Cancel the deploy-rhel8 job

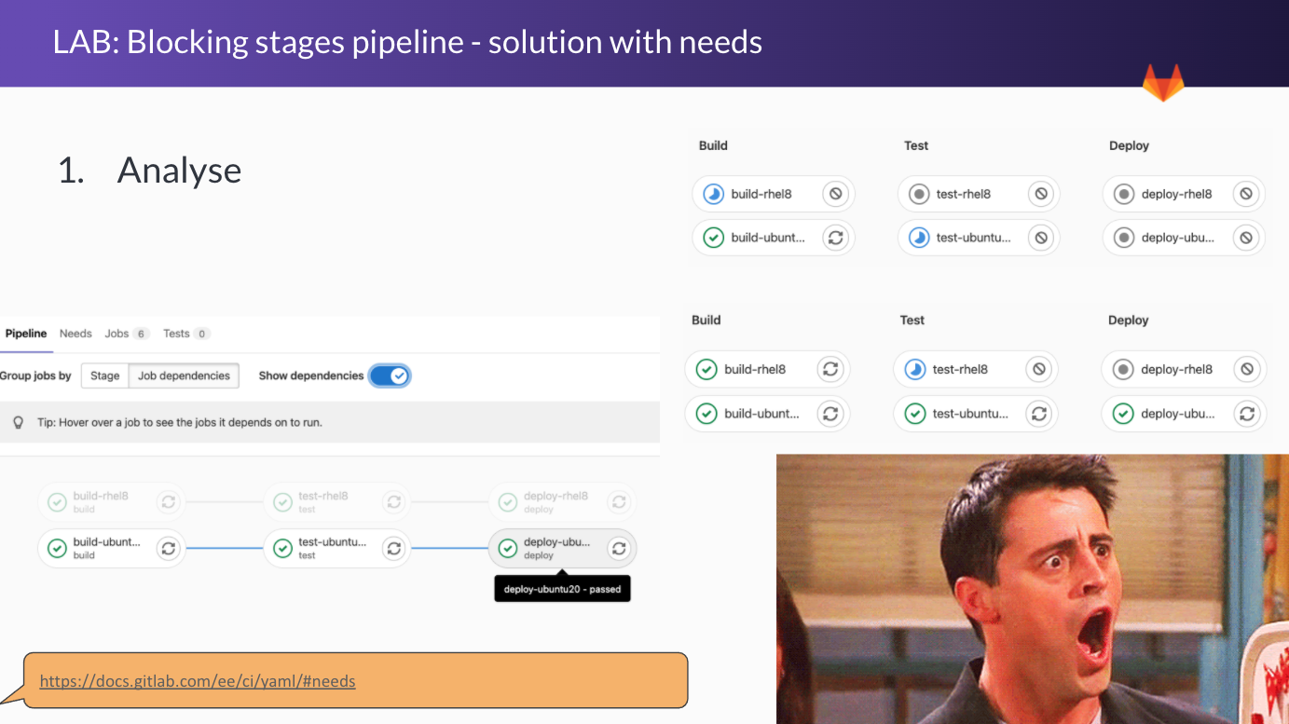(1246, 194)
